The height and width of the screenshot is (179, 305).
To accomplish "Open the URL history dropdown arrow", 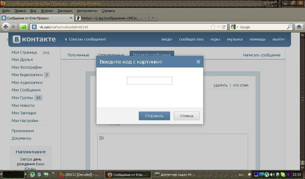I will [x=219, y=27].
